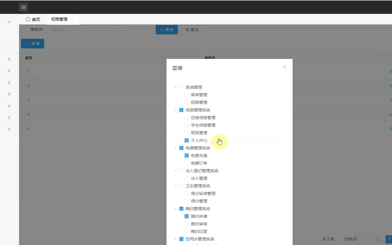The height and width of the screenshot is (245, 392).
Task: Collapse the 出入登记管理系统 tree node arrow
Action: tap(176, 171)
